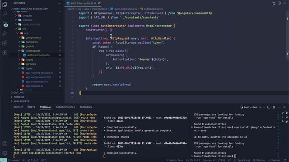
Task: Click Spaces: 4 indentation setting
Action: click(209, 160)
